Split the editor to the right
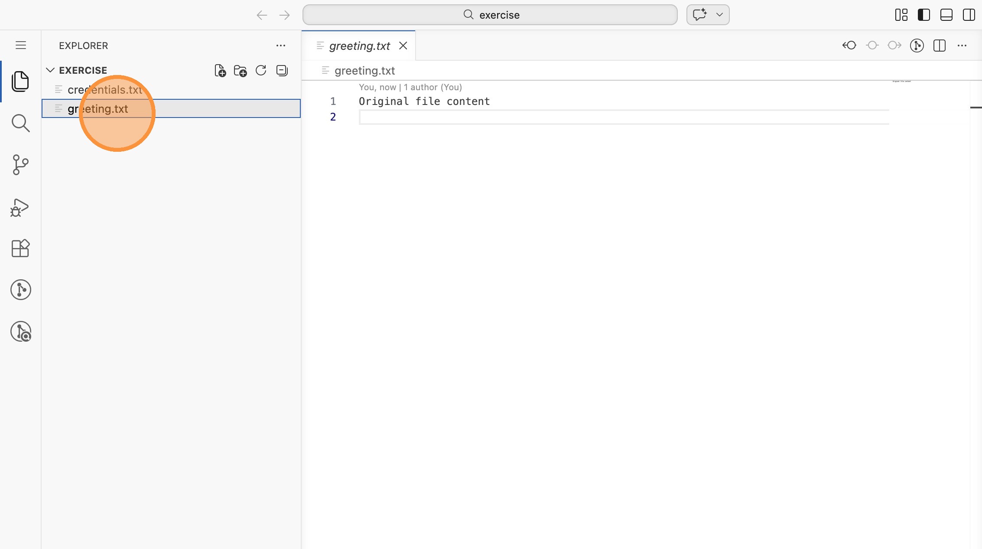This screenshot has width=982, height=549. (x=939, y=46)
